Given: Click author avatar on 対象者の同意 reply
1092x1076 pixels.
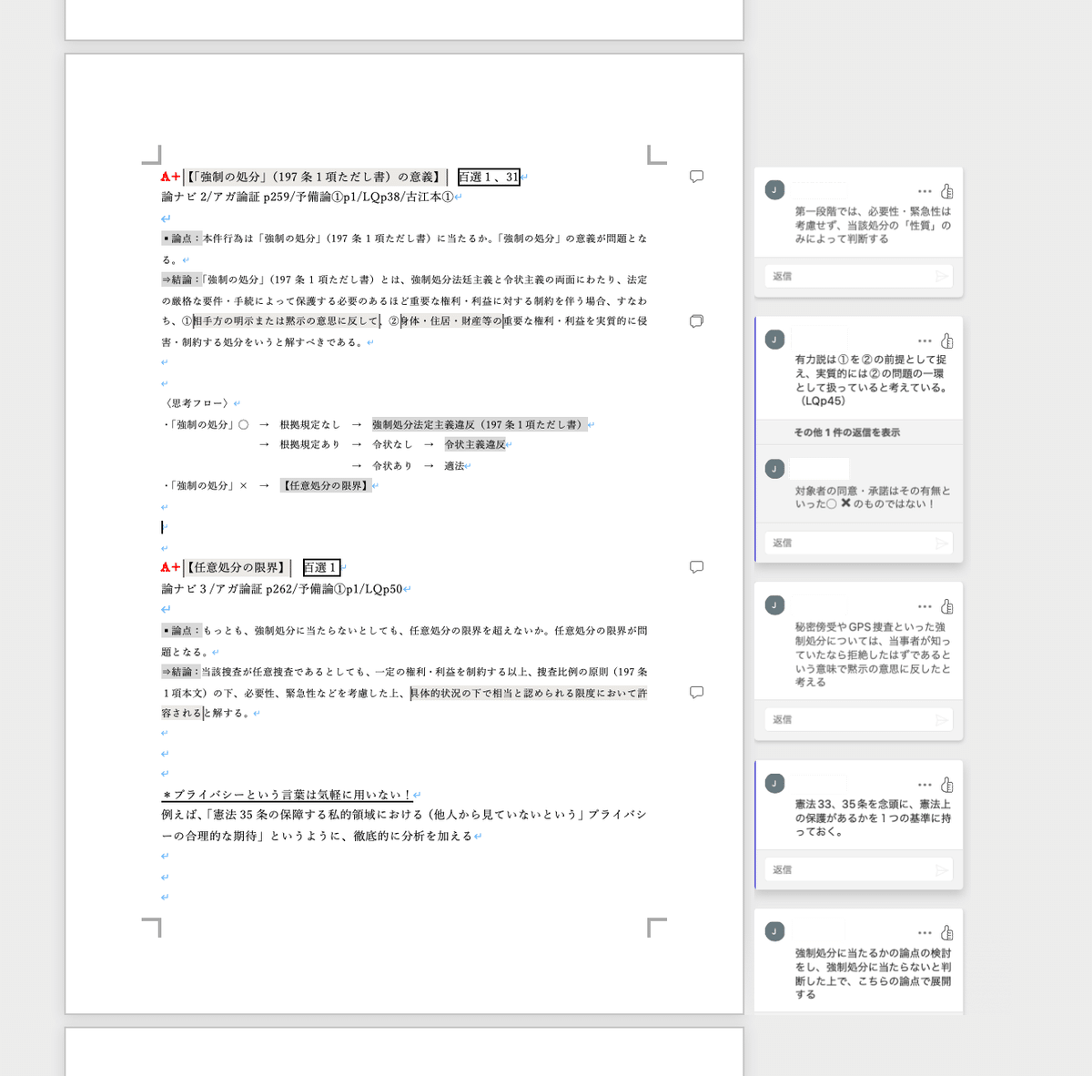Looking at the screenshot, I should (774, 469).
